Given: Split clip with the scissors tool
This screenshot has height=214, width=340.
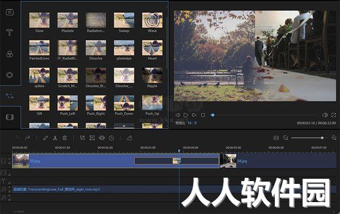Looking at the screenshot, I should [x=55, y=138].
